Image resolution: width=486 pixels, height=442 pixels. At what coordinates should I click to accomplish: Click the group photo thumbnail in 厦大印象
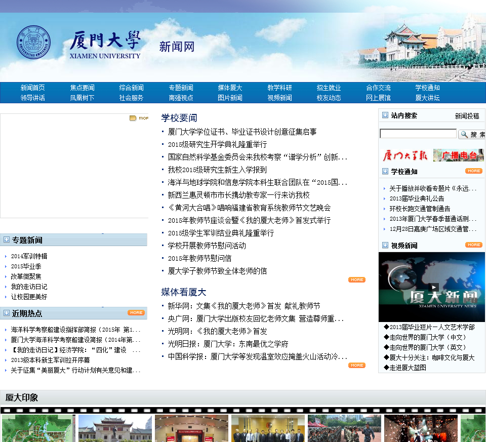pyautogui.click(x=268, y=428)
